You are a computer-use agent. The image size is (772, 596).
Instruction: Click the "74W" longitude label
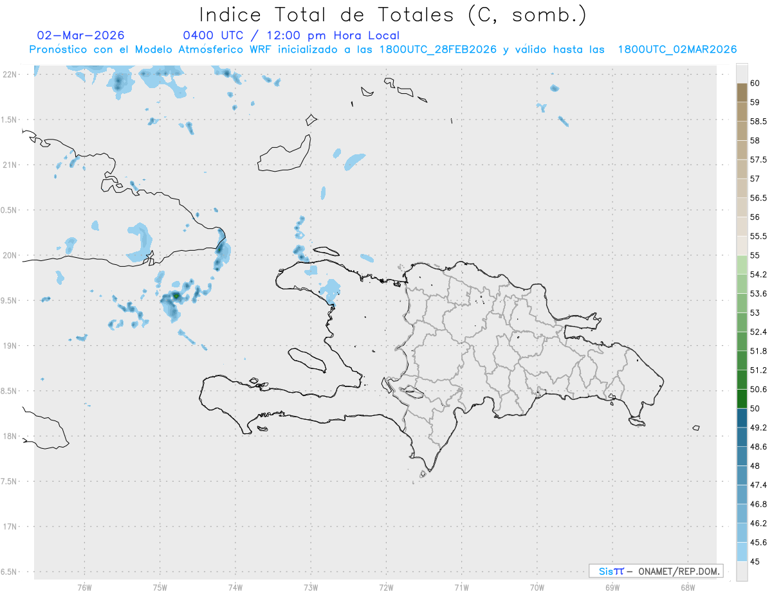click(x=235, y=588)
